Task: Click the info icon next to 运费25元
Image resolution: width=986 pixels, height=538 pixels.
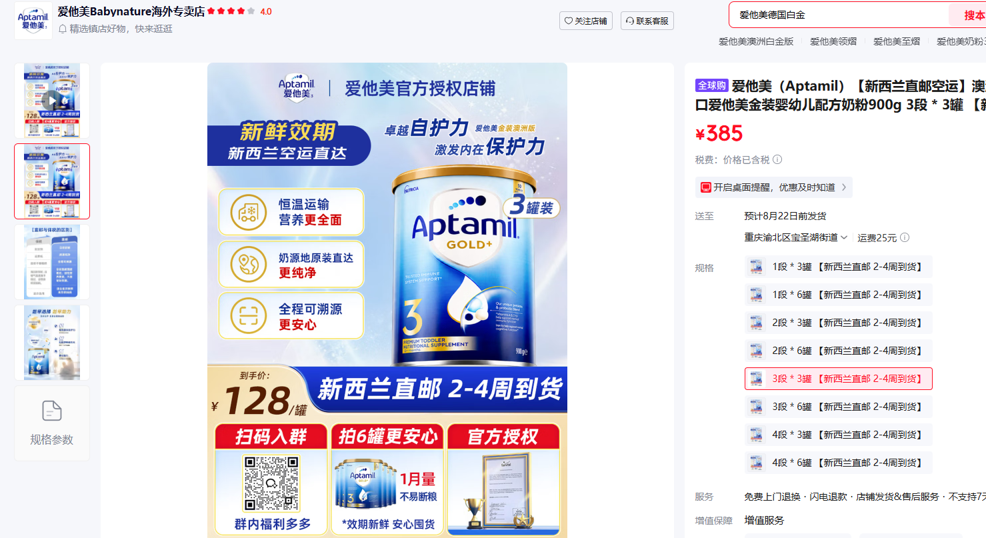Action: point(905,238)
